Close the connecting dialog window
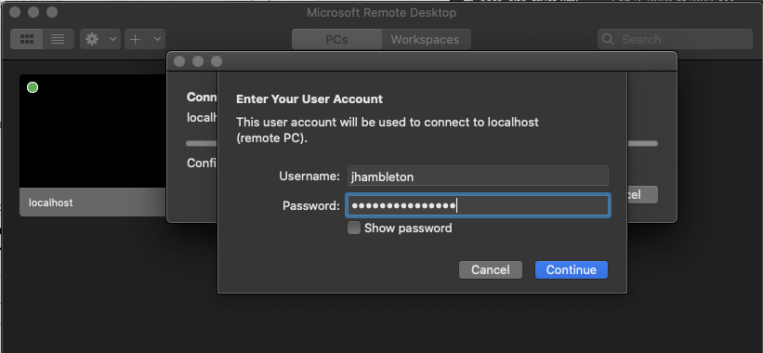Screen dimensions: 763x353 (x=179, y=61)
